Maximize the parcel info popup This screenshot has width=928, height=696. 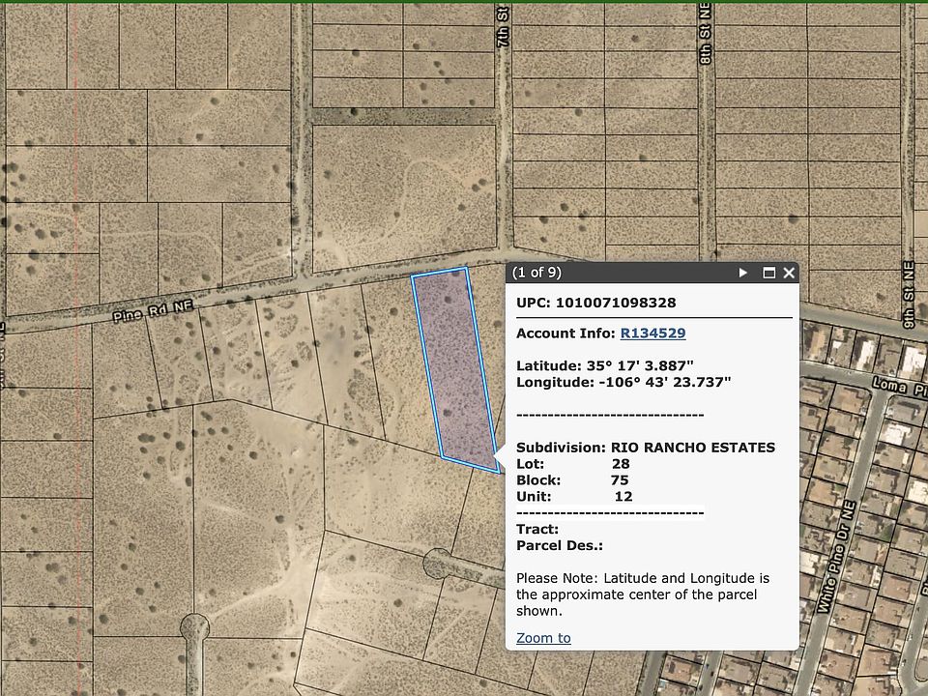point(769,273)
